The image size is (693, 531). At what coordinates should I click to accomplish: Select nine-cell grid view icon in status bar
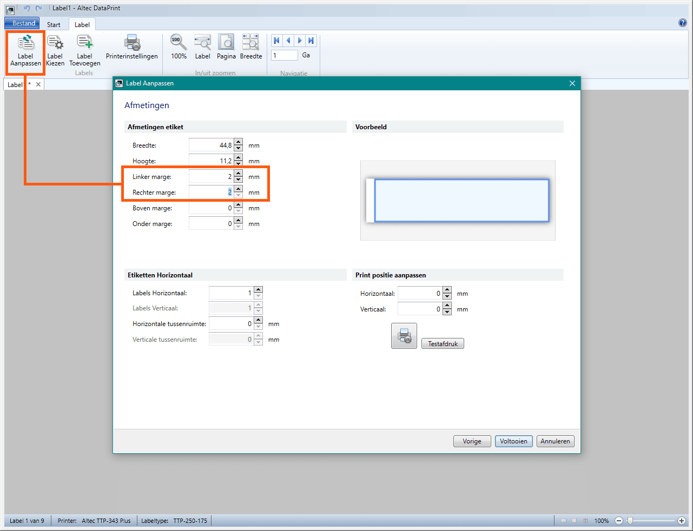[585, 521]
